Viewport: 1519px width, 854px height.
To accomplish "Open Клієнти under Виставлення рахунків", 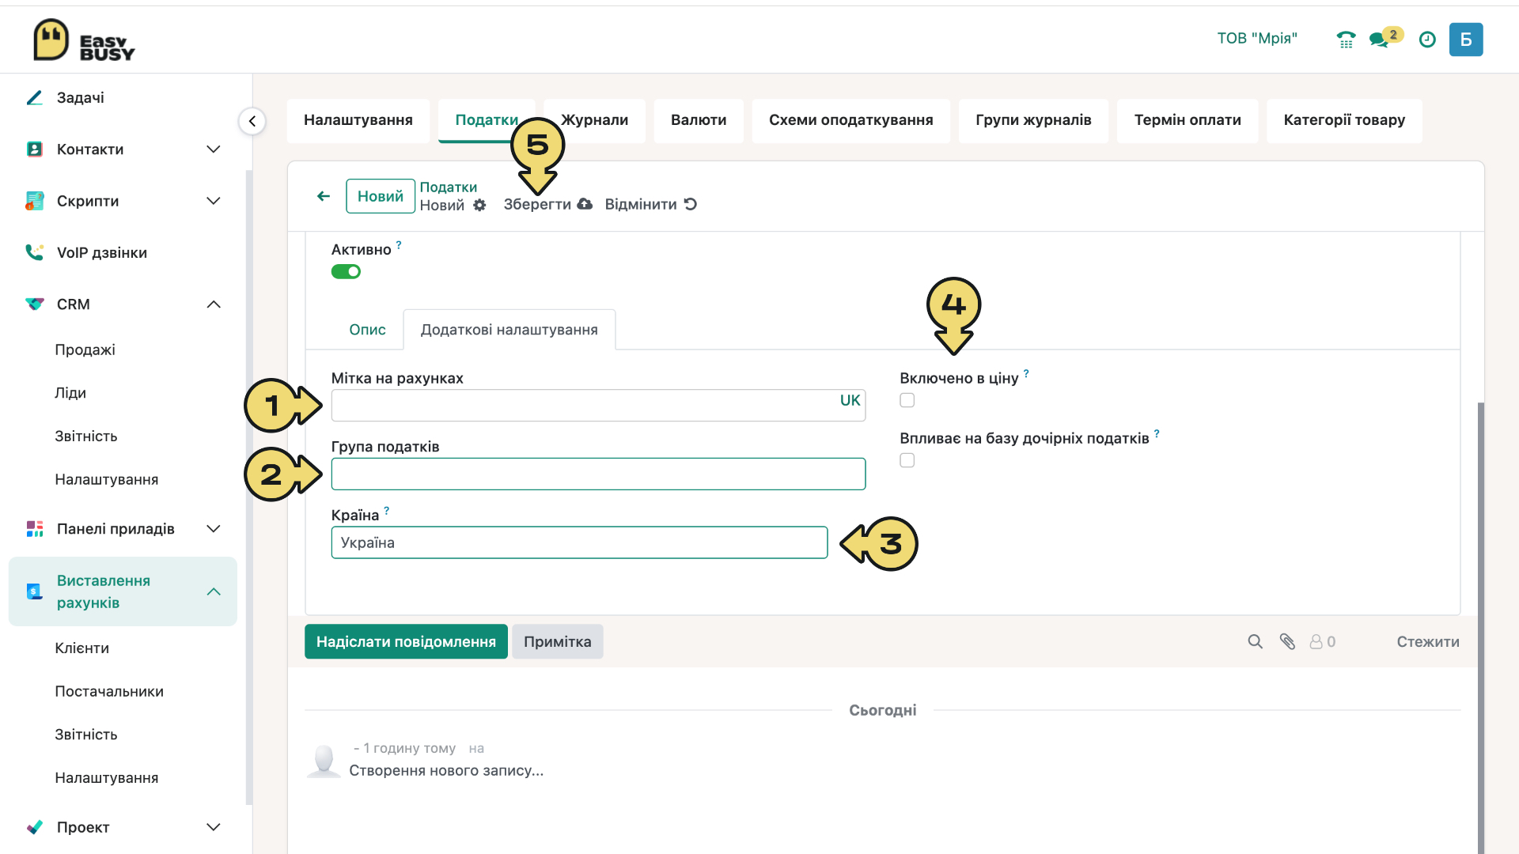I will coord(82,648).
